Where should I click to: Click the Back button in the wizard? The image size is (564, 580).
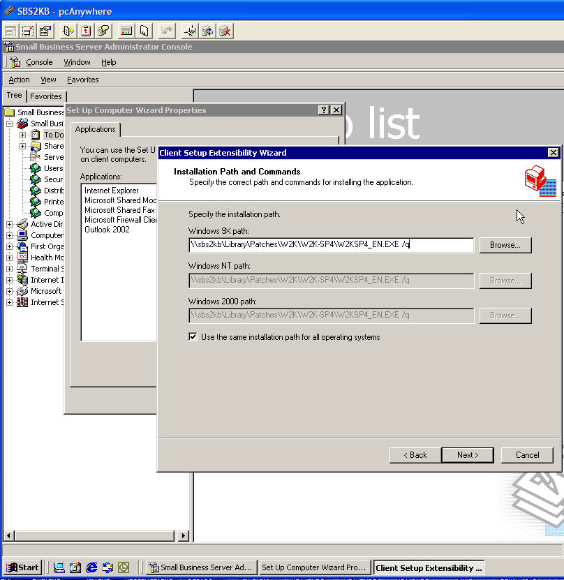point(415,455)
